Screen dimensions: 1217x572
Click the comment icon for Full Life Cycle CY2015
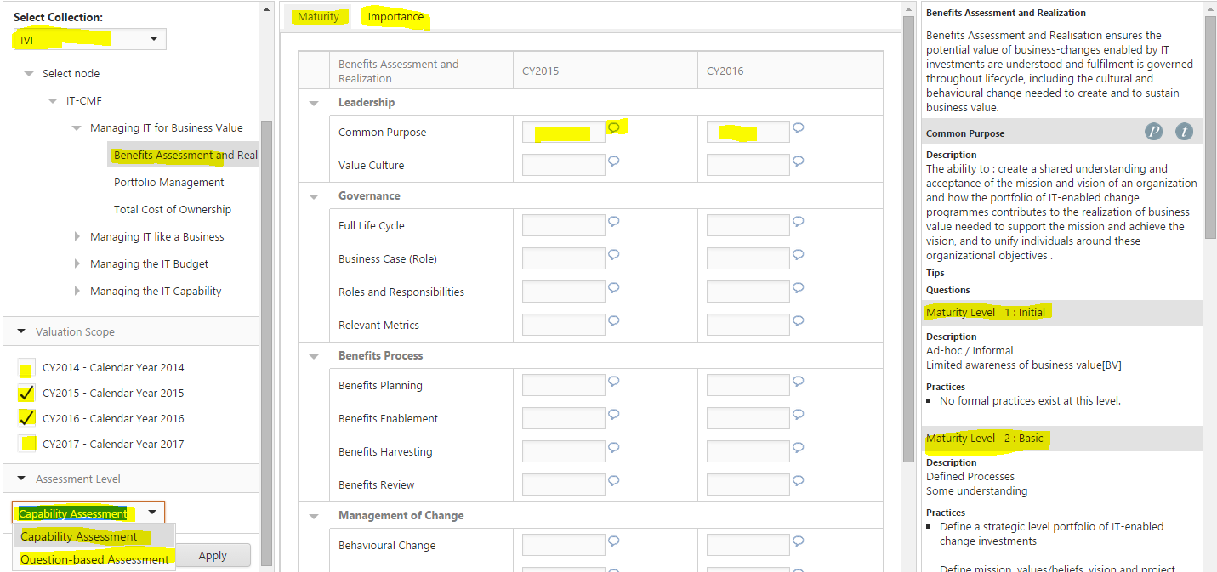tap(613, 221)
